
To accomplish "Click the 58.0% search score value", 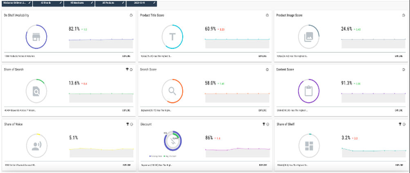I will click(x=211, y=83).
